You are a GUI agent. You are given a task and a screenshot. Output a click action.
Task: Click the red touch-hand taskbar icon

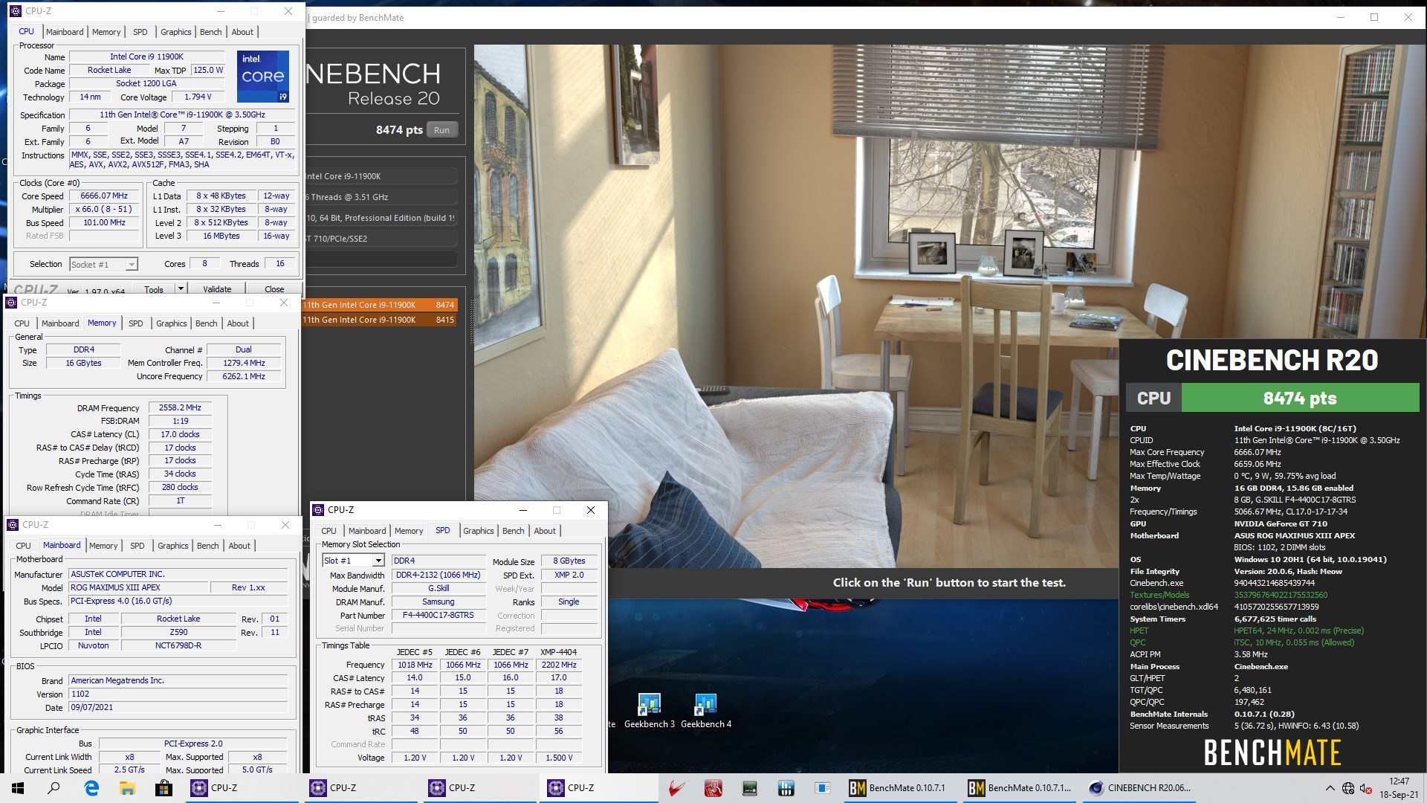(713, 788)
